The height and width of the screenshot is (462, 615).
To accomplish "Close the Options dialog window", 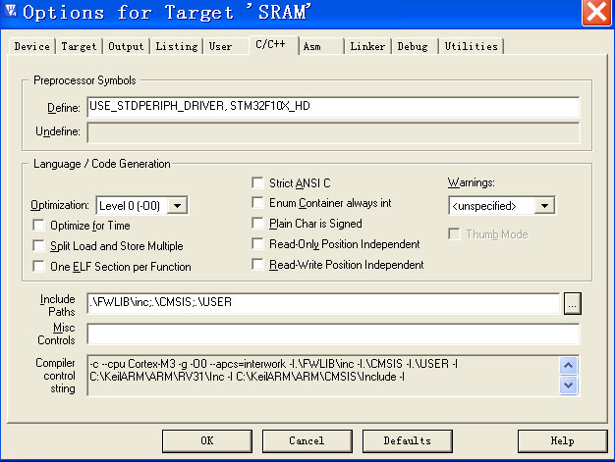I will click(595, 13).
